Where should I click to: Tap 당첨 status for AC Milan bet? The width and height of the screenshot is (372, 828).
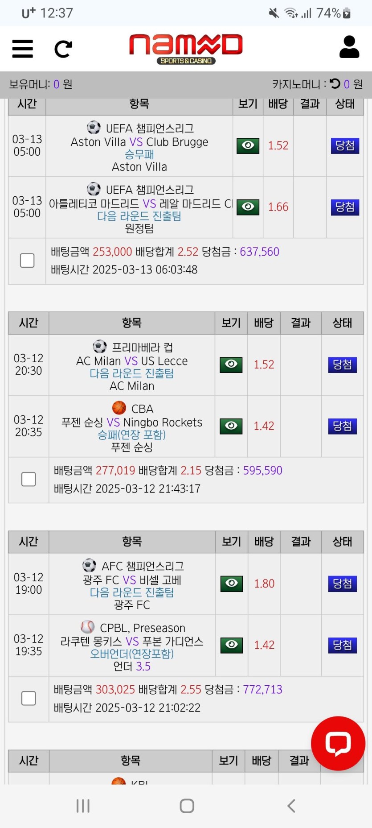[342, 364]
